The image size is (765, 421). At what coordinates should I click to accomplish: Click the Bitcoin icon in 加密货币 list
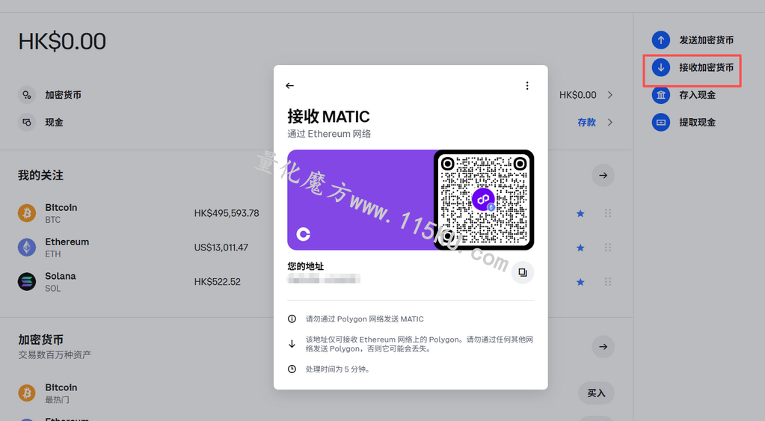[x=27, y=393]
